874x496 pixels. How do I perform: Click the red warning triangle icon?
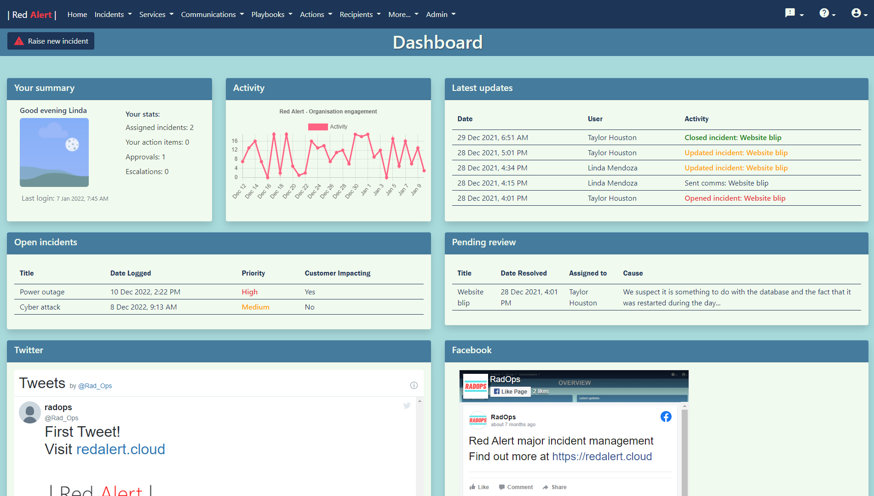coord(19,40)
